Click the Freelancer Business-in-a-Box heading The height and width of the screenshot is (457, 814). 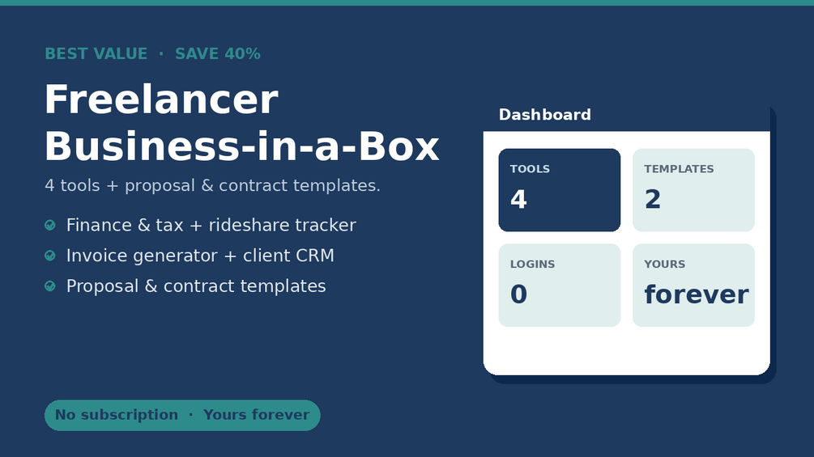click(x=242, y=123)
